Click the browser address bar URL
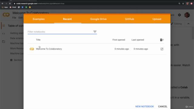194x109 pixels. click(40, 4)
